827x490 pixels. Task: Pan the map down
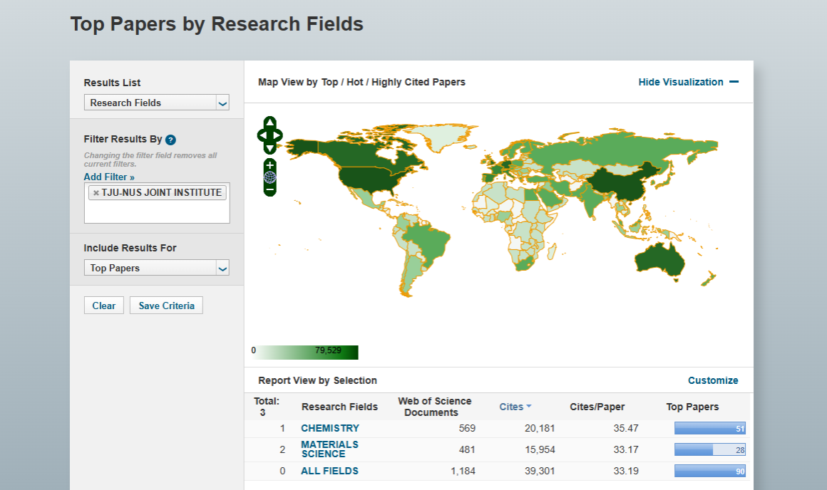pyautogui.click(x=269, y=147)
